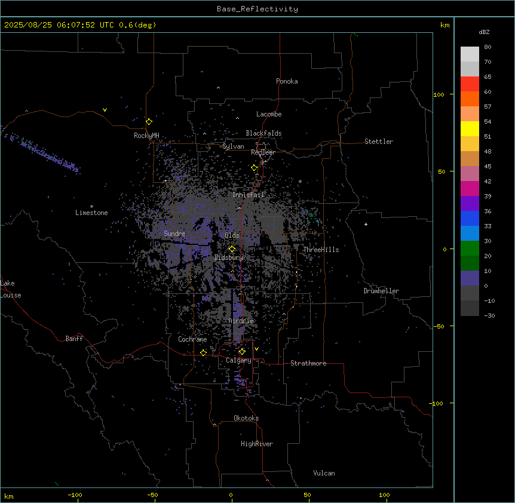This screenshot has height=503, width=515.
Task: Click the dBZ legend heading
Action: point(484,32)
